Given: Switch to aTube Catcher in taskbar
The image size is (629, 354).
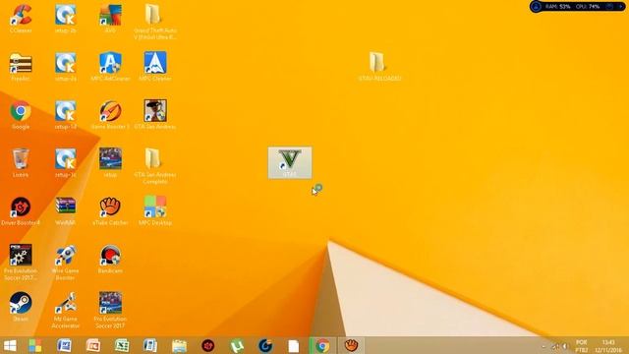Looking at the screenshot, I should pos(351,345).
